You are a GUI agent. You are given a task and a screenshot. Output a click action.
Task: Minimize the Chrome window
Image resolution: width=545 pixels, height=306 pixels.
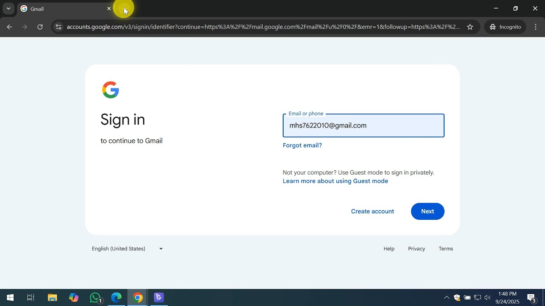pyautogui.click(x=496, y=8)
